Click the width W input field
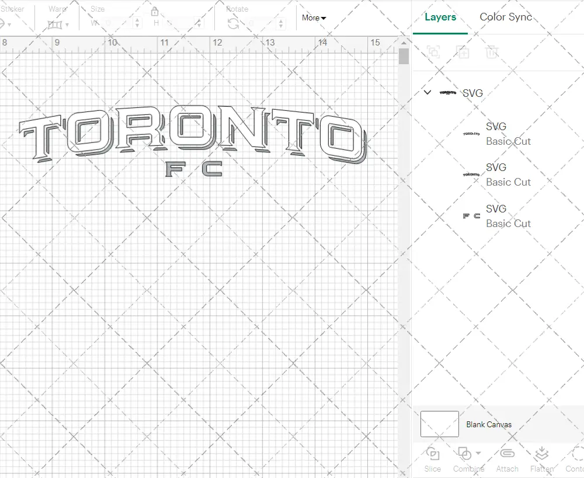This screenshot has width=584, height=478. click(x=117, y=23)
